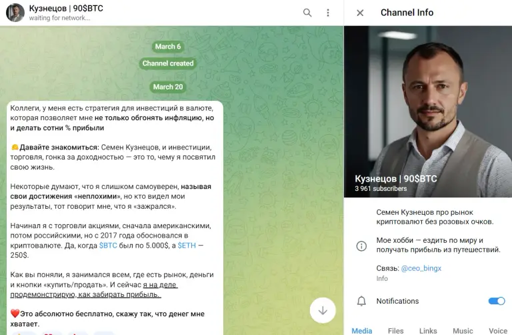Click the 'Семен Кузнецов про рынок' description text
The image size is (512, 335).
pyautogui.click(x=435, y=217)
